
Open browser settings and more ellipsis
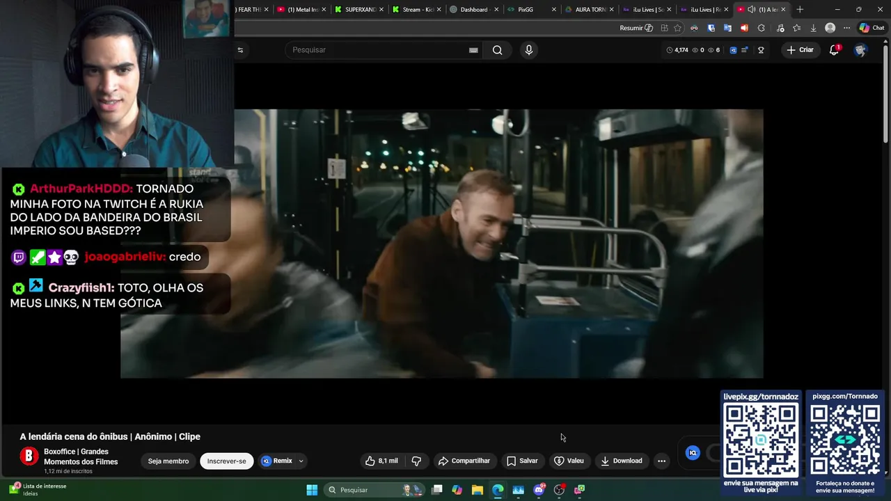[x=846, y=28]
